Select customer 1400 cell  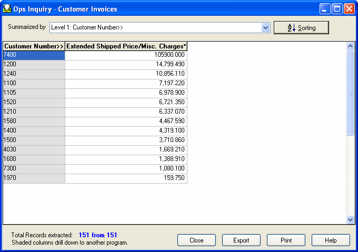pos(34,131)
